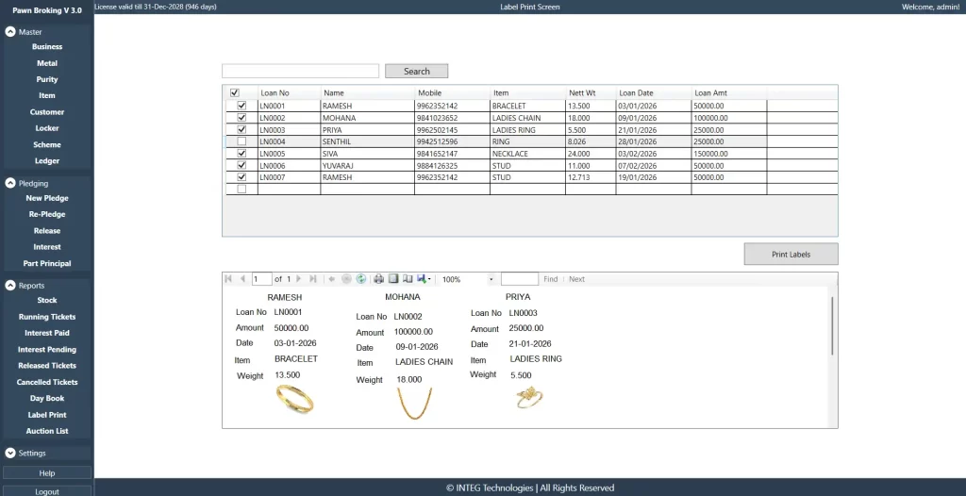
Task: Uncheck the LN0002 MOHANA row checkbox
Action: coord(241,117)
